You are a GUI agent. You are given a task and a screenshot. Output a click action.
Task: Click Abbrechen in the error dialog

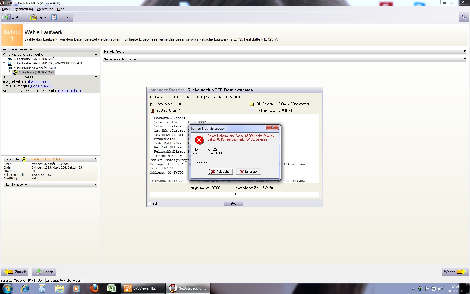tap(221, 172)
